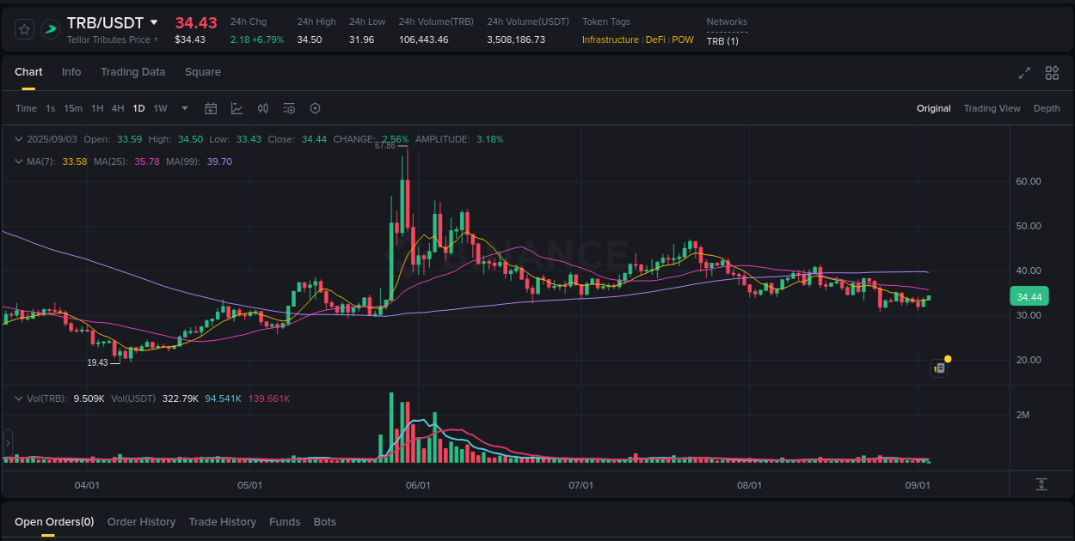Collapse the MA indicator row chevron
Viewport: 1075px width, 541px height.
point(19,161)
